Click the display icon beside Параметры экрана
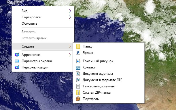This screenshot has height=110, width=176. pos(17,61)
